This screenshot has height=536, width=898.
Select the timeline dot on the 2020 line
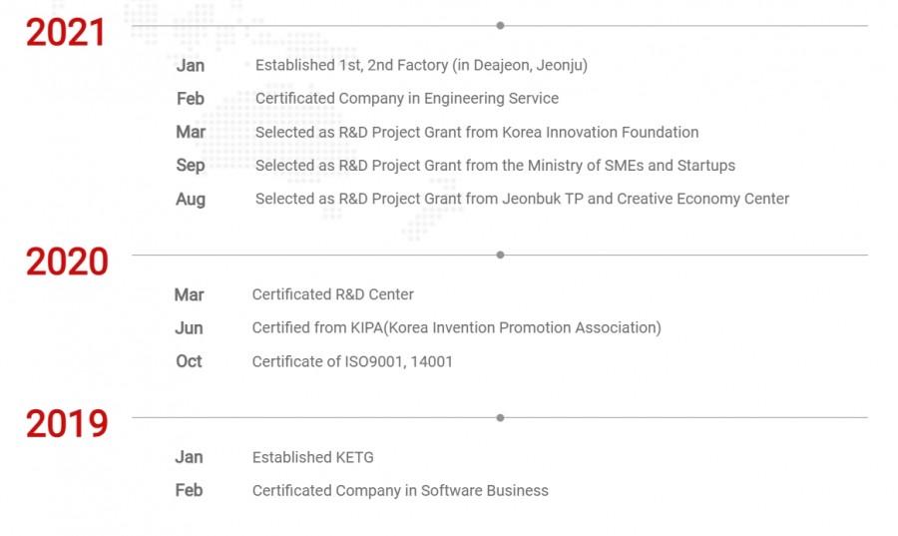[x=500, y=255]
